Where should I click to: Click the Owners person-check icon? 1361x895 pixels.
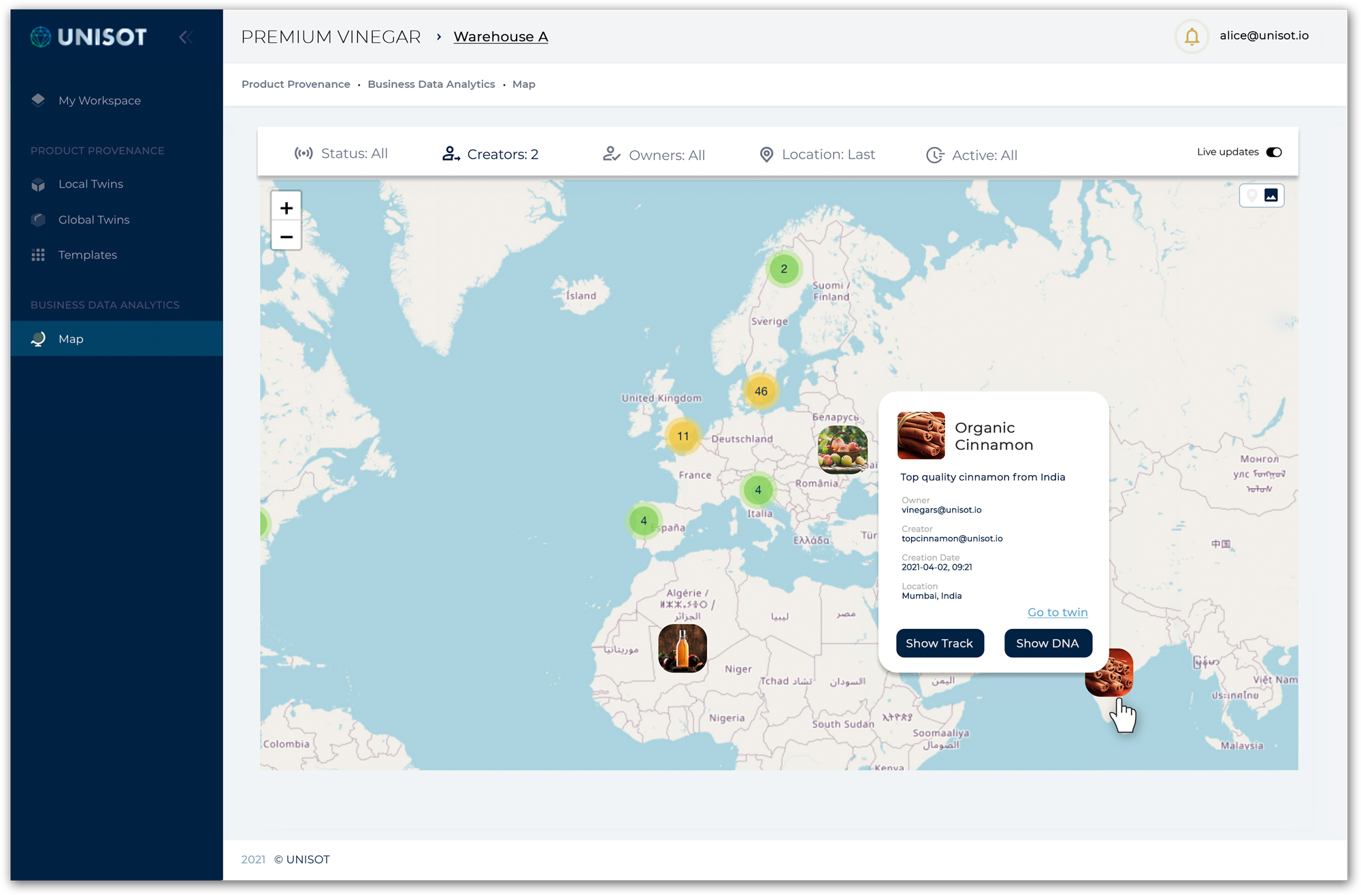[611, 154]
